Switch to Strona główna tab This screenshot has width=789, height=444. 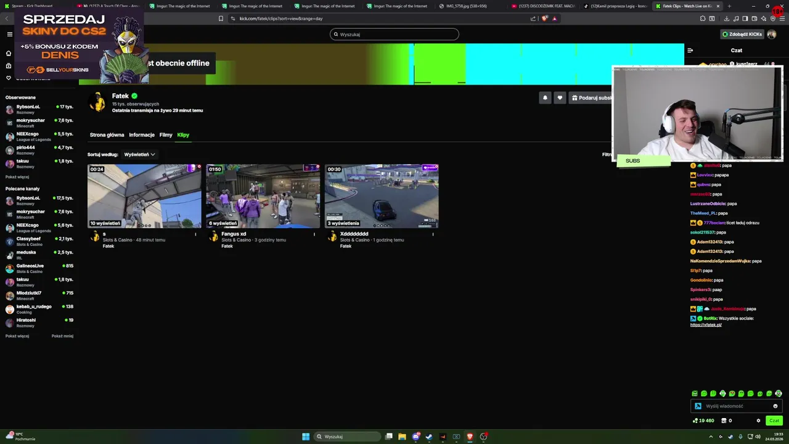107,135
